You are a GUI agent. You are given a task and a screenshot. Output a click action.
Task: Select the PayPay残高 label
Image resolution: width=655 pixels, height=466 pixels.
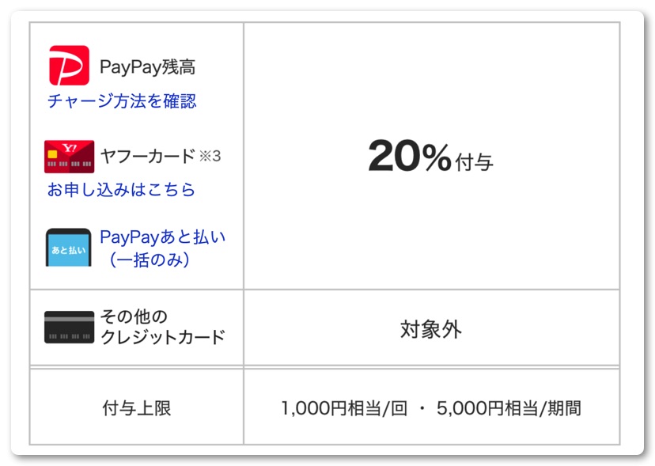point(147,67)
